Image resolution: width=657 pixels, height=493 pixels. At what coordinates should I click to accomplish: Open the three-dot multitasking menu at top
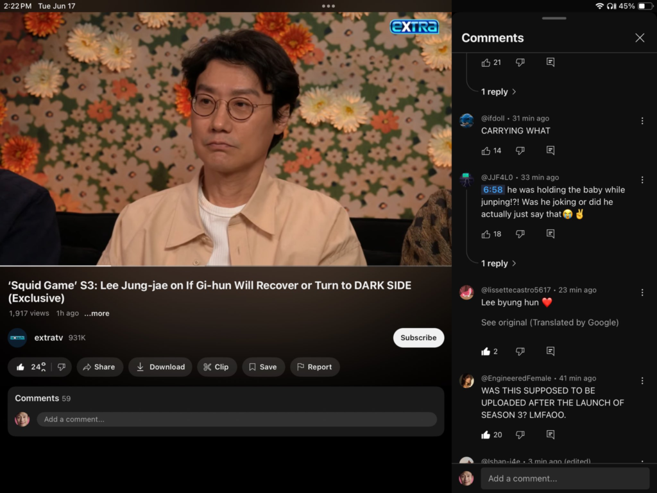(x=328, y=6)
